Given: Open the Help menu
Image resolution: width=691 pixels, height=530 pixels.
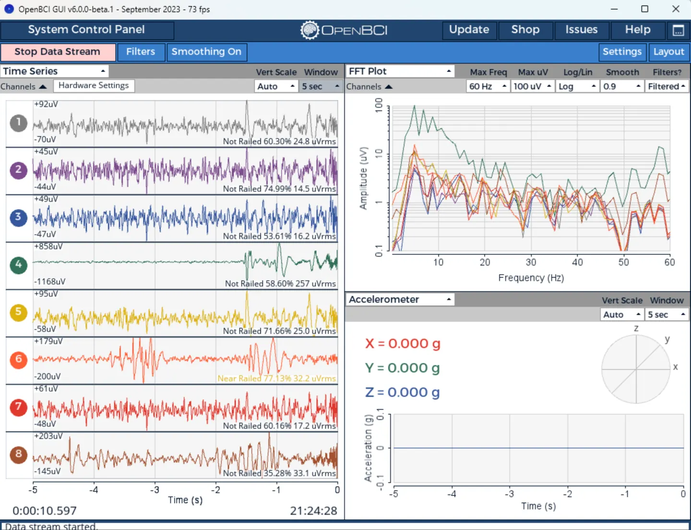Looking at the screenshot, I should tap(638, 30).
